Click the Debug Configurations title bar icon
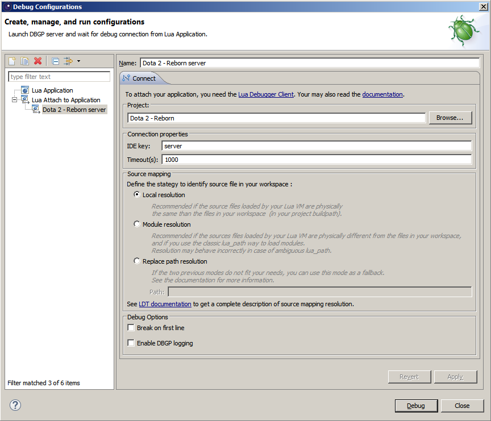 tap(7, 7)
